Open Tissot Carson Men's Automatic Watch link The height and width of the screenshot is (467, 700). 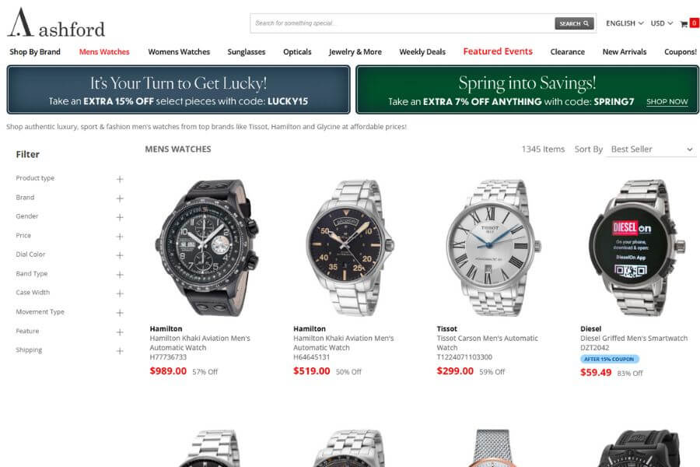[x=487, y=342]
